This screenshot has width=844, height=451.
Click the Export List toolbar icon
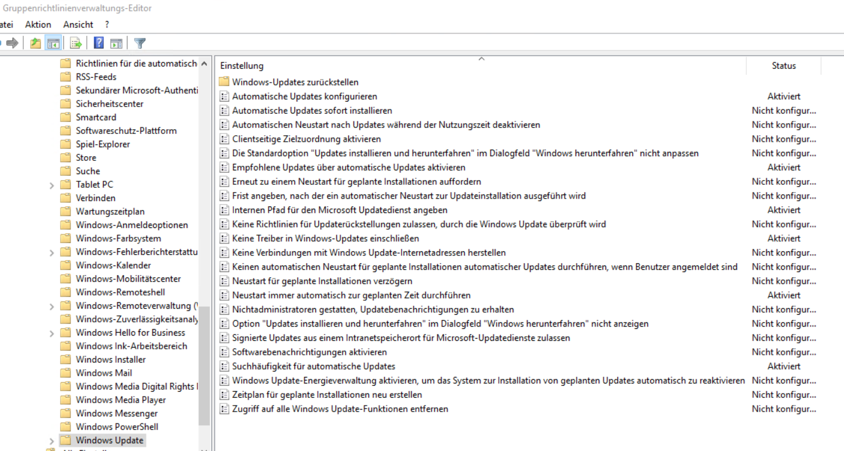pos(75,43)
